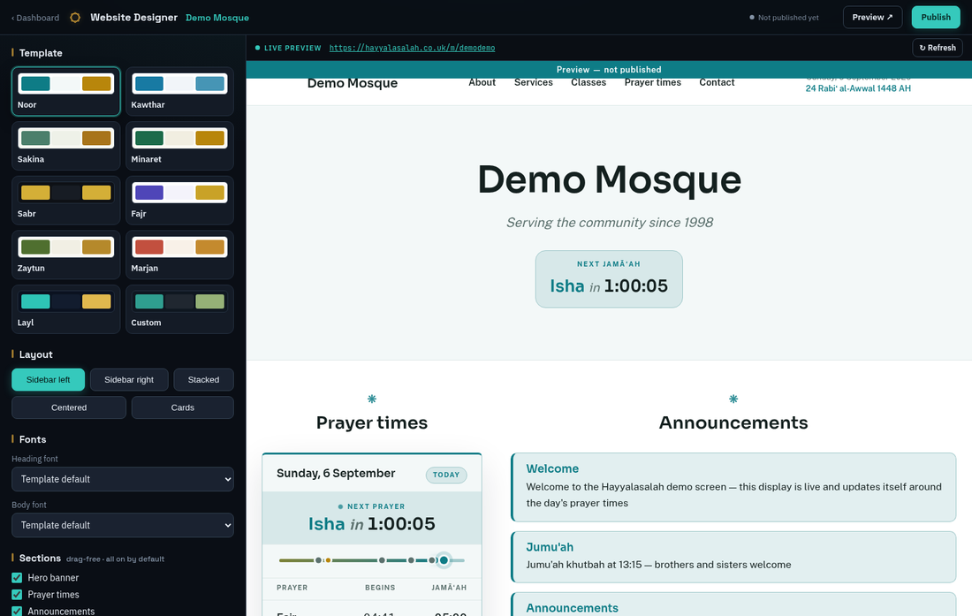
Task: Select the Kawthar template
Action: [179, 92]
